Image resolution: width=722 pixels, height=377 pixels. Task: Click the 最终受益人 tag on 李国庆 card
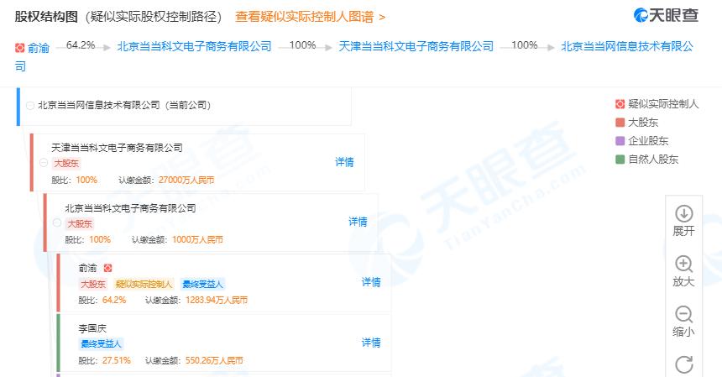tap(101, 344)
